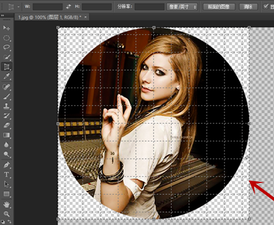Click the top-left crop handle

pyautogui.click(x=58, y=28)
